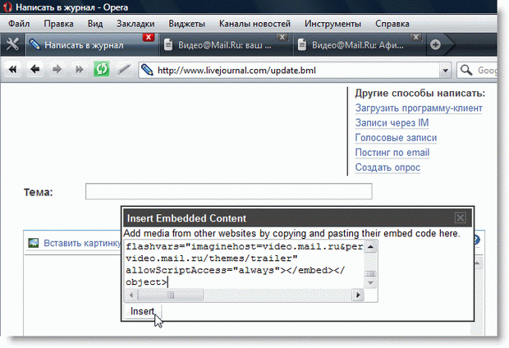The width and height of the screenshot is (509, 348).
Task: Open the Вид menu
Action: coord(95,24)
